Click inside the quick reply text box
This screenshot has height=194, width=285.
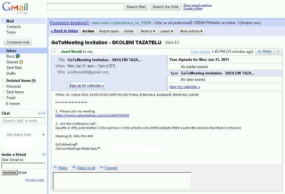pyautogui.click(x=122, y=181)
